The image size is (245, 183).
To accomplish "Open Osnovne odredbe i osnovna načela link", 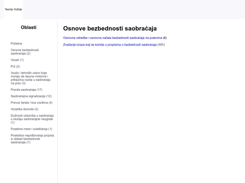I will pos(113,38).
